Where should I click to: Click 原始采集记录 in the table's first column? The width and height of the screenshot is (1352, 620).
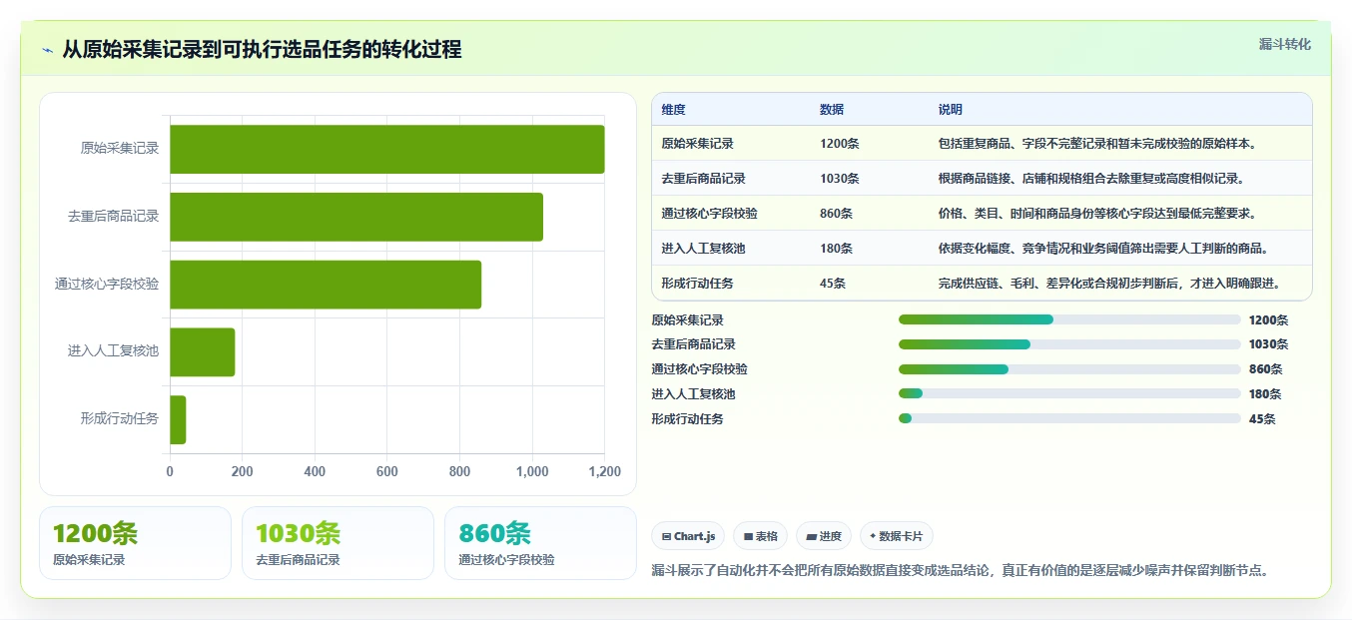697,144
